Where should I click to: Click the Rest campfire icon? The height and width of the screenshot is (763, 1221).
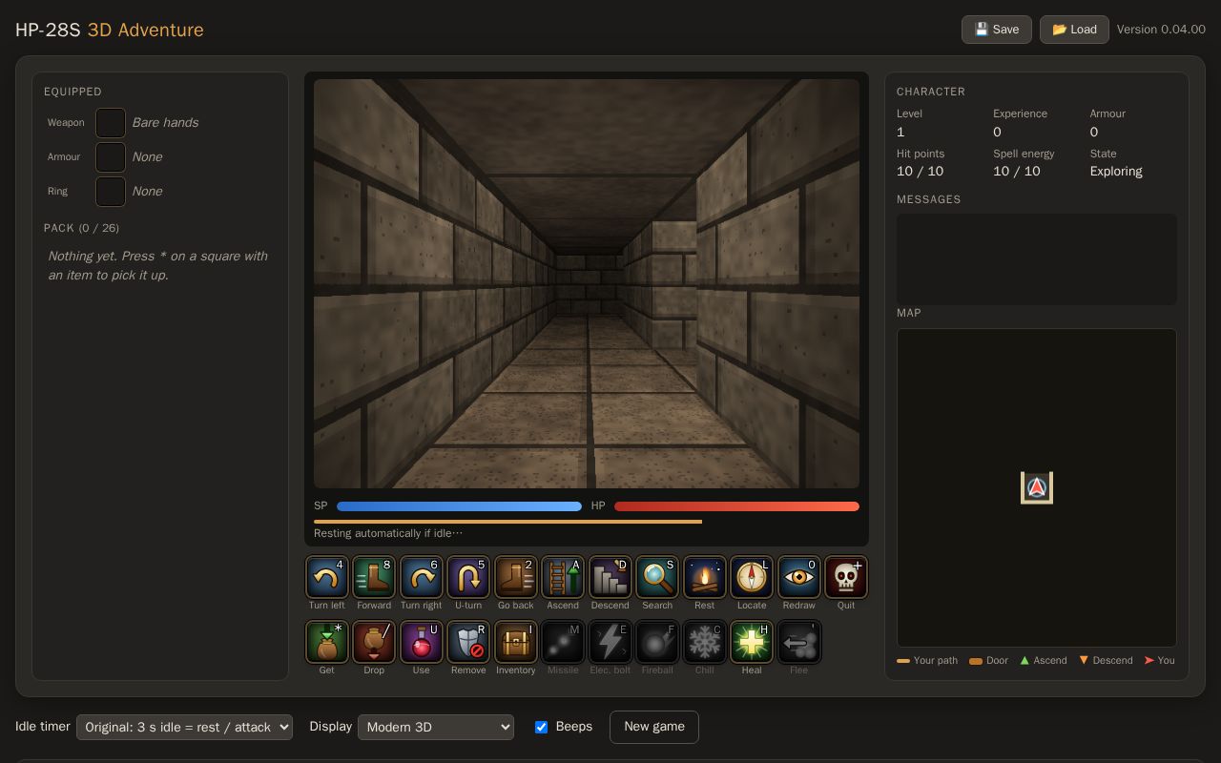(704, 577)
